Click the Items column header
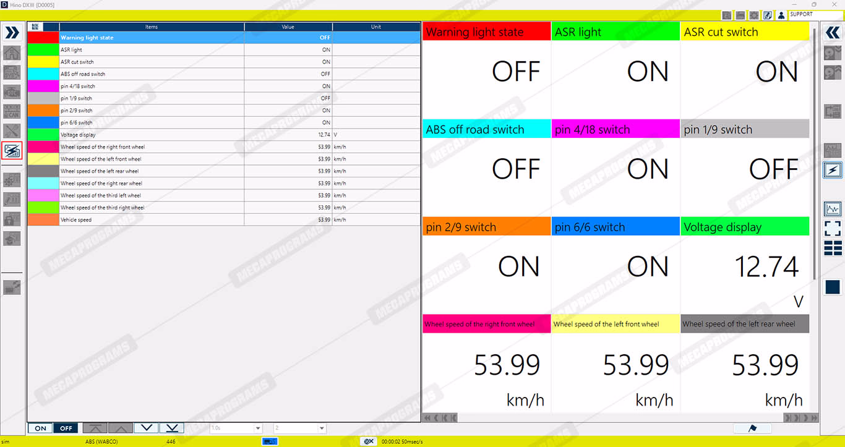845x447 pixels. pyautogui.click(x=152, y=27)
